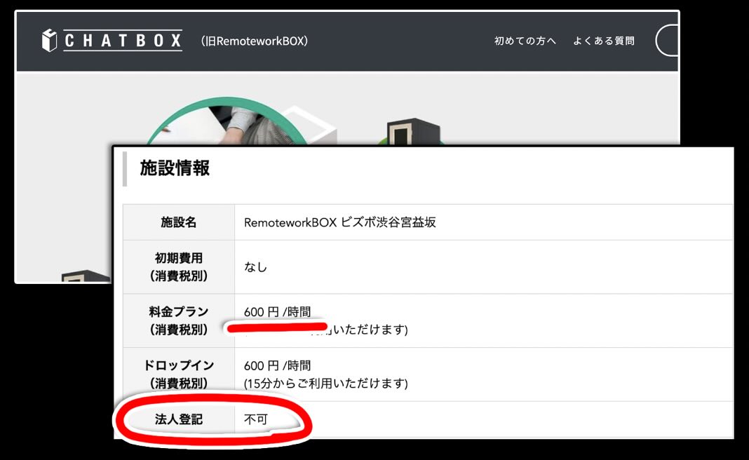
Task: Click the green-ringed circular hero photo
Action: click(x=227, y=121)
